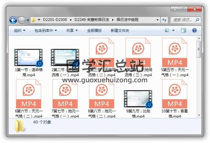The width and height of the screenshot is (210, 143).
Task: Select MP4 icon for 4第四节：天地同流格（三）
Action: point(138,53)
